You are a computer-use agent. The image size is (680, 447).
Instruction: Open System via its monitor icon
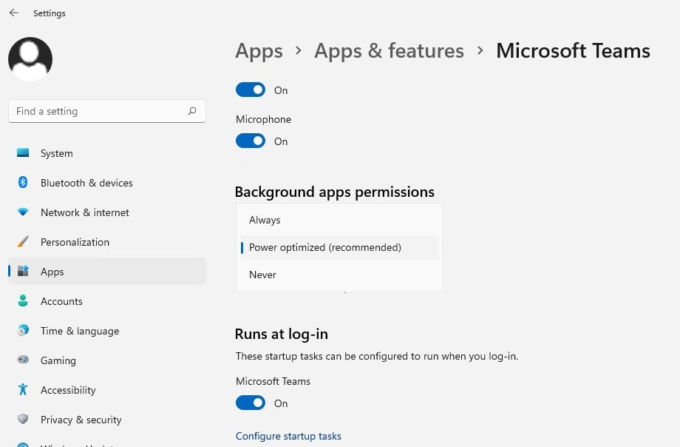coord(23,153)
